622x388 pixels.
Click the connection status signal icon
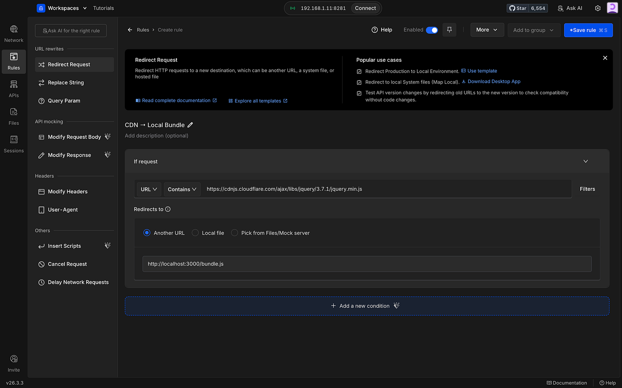[x=293, y=8]
